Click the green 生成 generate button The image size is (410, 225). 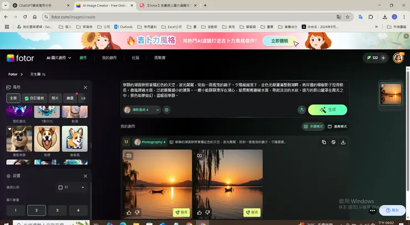point(327,110)
